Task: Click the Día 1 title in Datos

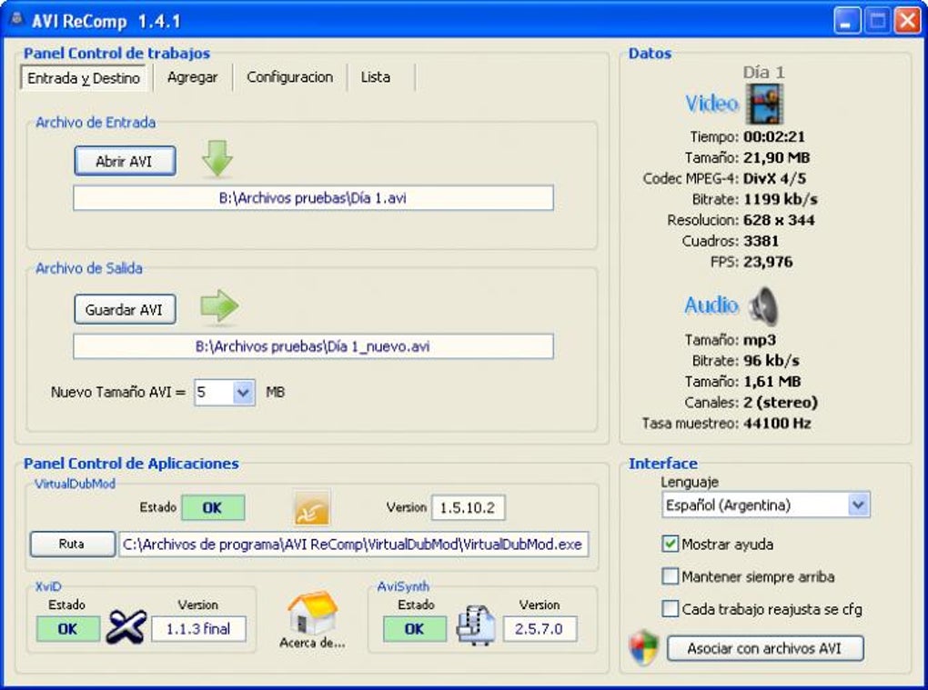Action: [x=764, y=72]
